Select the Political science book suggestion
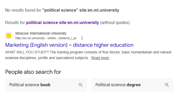Screen dimensions: 185x105 coord(30,85)
